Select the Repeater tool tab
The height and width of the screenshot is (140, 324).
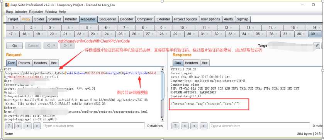88,19
